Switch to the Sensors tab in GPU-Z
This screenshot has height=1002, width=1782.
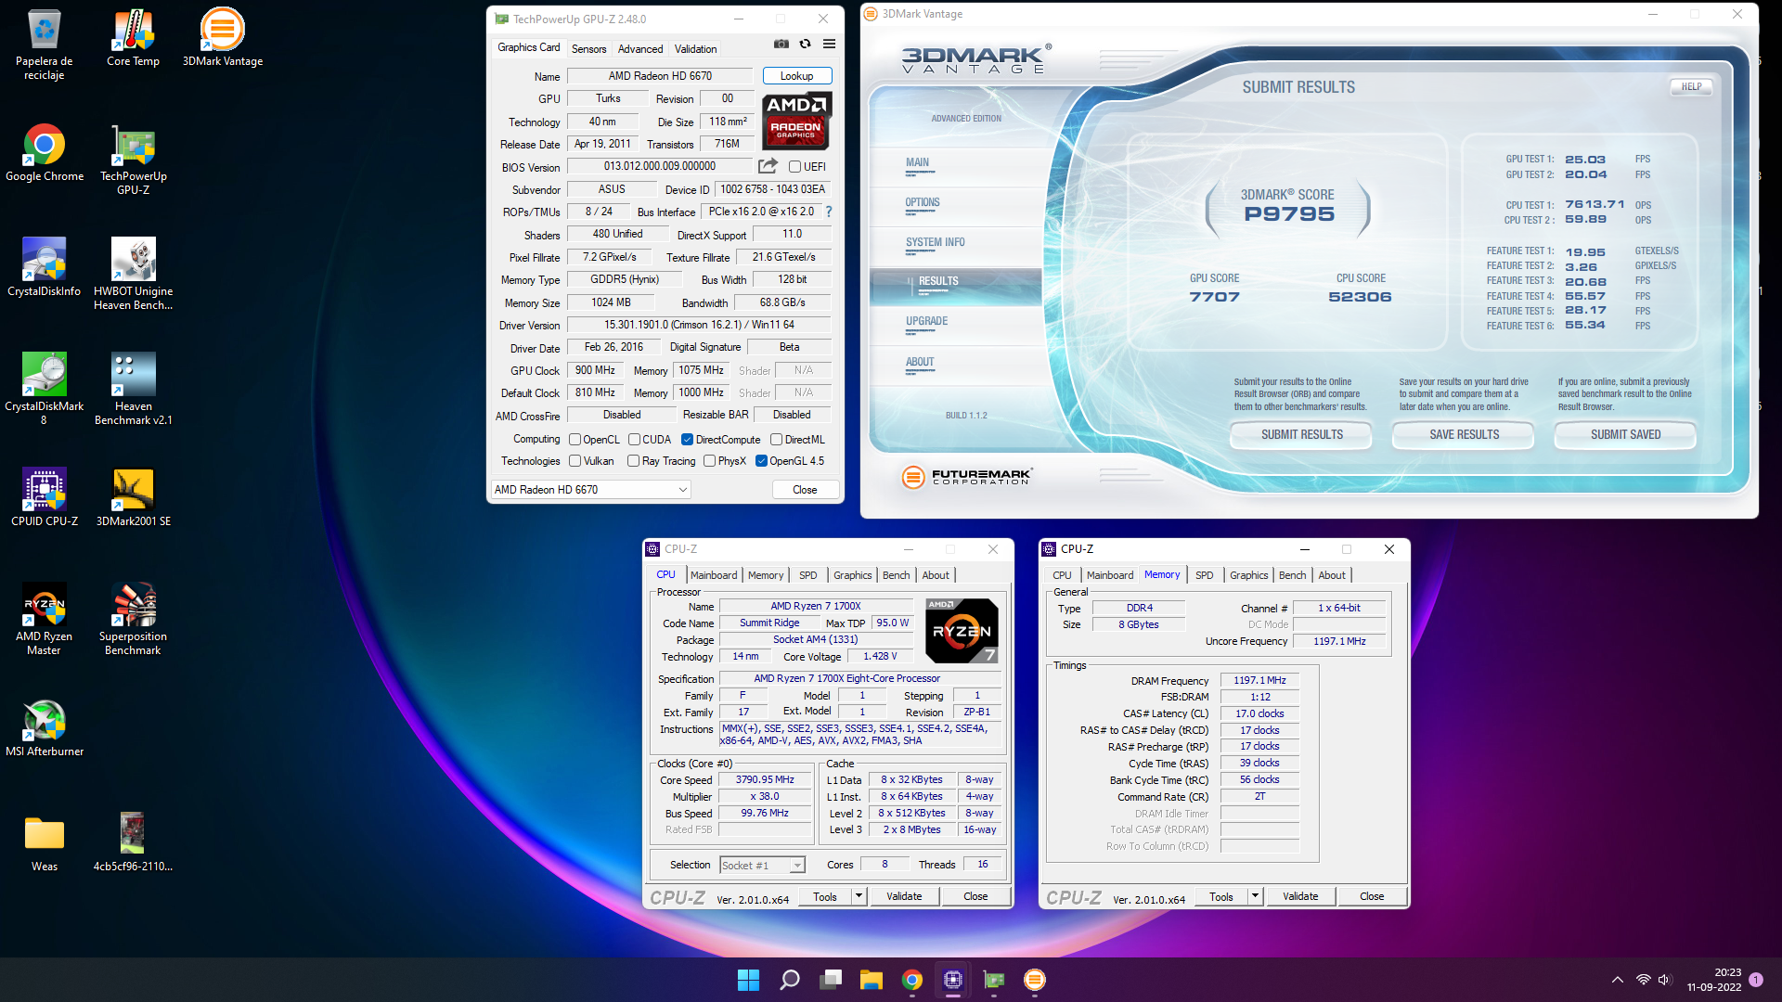pyautogui.click(x=588, y=49)
